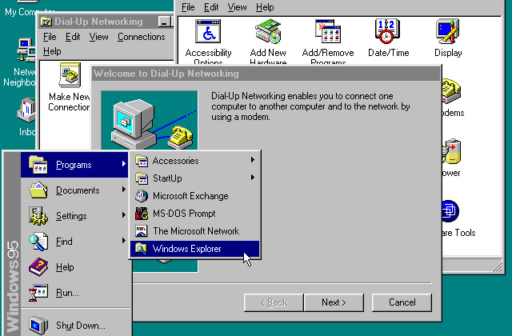Expand the Documents submenu arrow
The width and height of the screenshot is (512, 336).
(x=124, y=189)
